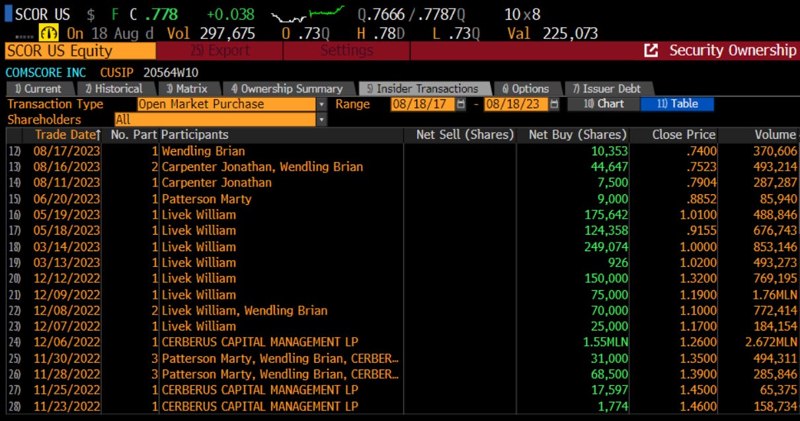Viewport: 800px width, 421px height.
Task: Click the range end date field 08/18/23
Action: tap(516, 104)
